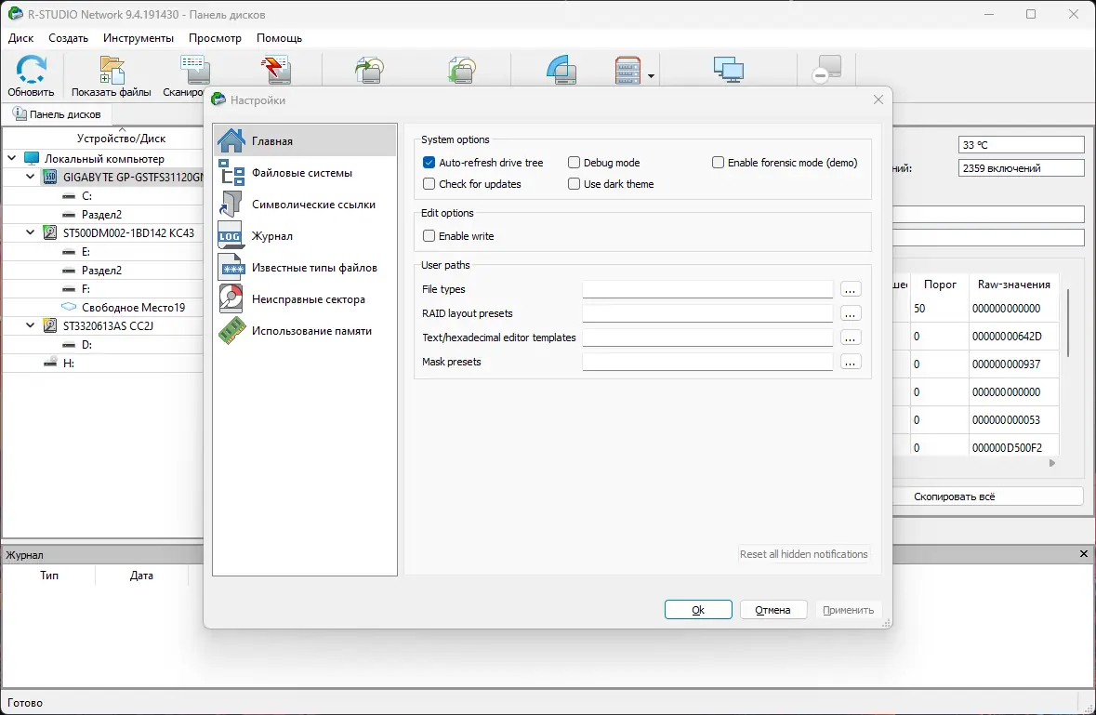Uncheck Auto-refresh drive tree
The image size is (1096, 715).
tap(429, 162)
